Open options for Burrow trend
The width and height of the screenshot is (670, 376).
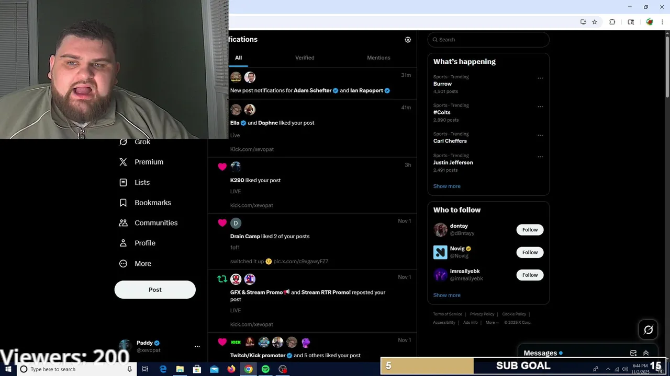coord(540,78)
